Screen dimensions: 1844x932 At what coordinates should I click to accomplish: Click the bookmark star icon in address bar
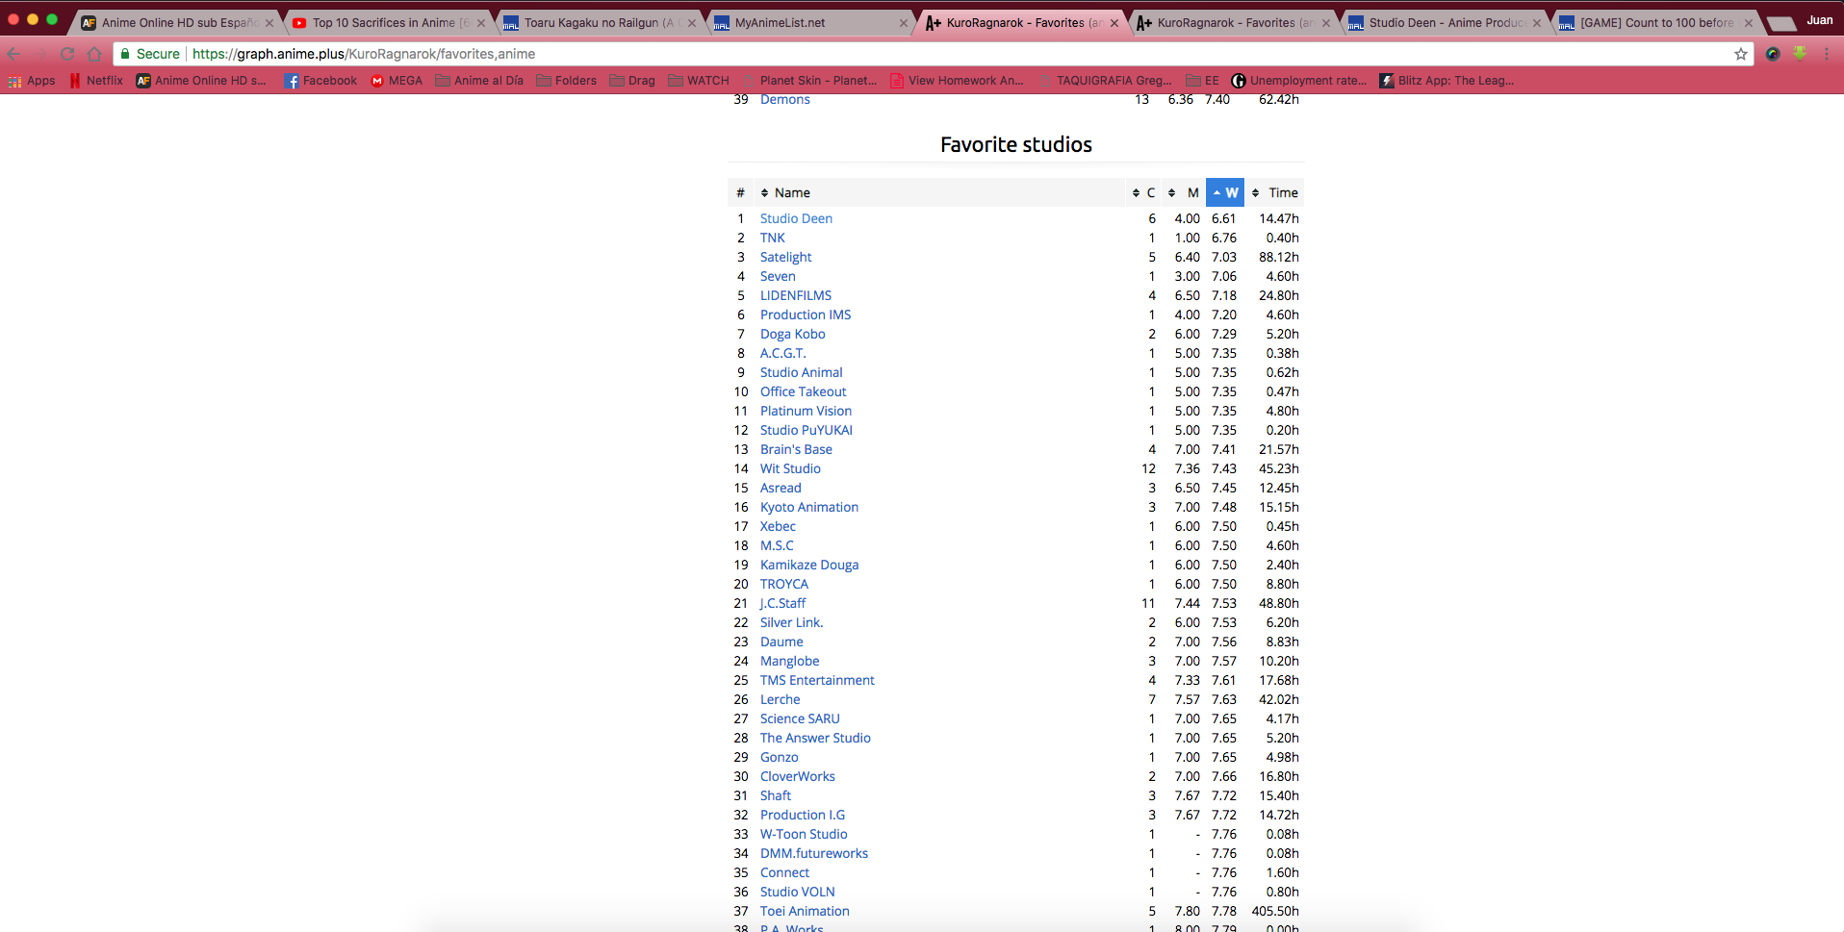[1740, 54]
